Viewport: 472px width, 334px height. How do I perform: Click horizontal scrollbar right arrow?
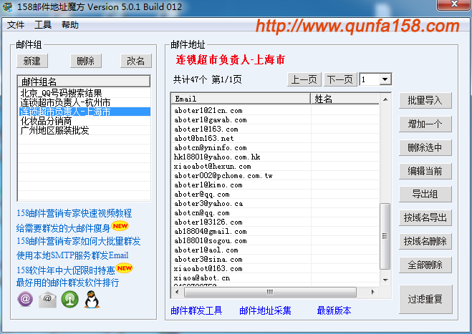click(x=373, y=292)
